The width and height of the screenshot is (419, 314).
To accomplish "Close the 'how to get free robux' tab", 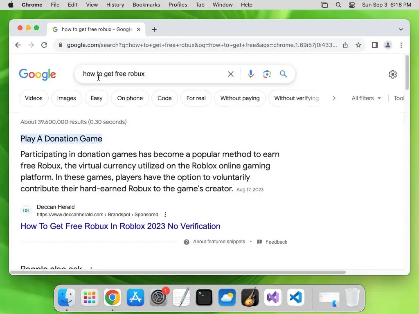I will [x=139, y=29].
